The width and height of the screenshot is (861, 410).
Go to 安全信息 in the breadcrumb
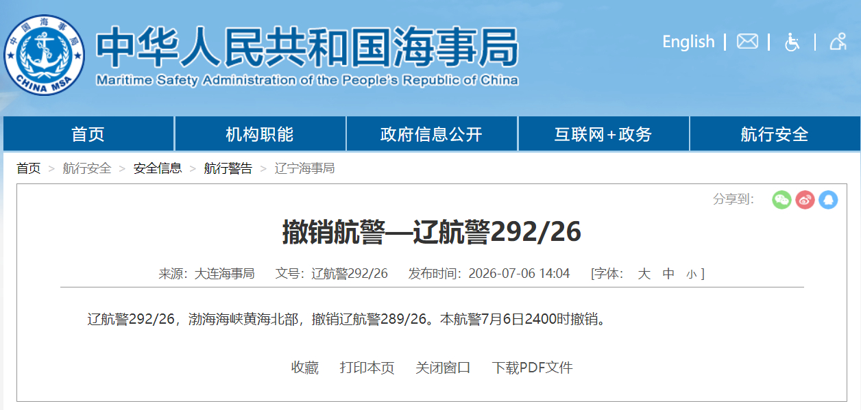tap(158, 168)
